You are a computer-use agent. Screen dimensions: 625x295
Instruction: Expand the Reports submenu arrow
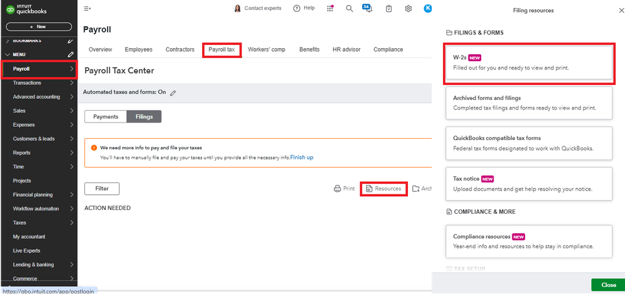(x=71, y=153)
